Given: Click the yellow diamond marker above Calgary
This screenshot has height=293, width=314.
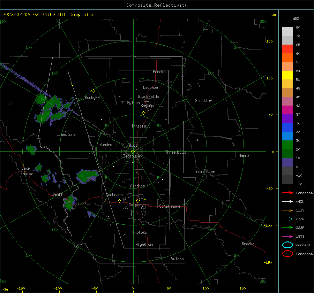Looking at the screenshot, I should coord(138,201).
